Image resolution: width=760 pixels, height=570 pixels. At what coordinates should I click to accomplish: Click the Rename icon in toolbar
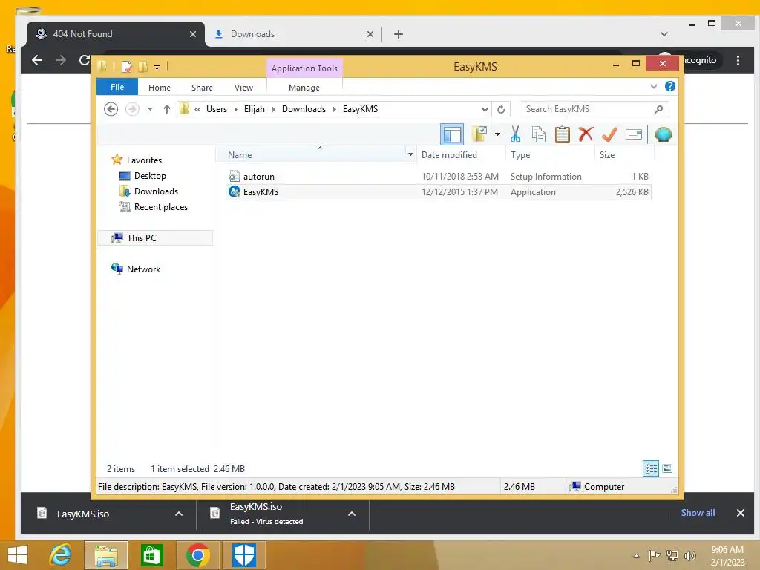(634, 134)
